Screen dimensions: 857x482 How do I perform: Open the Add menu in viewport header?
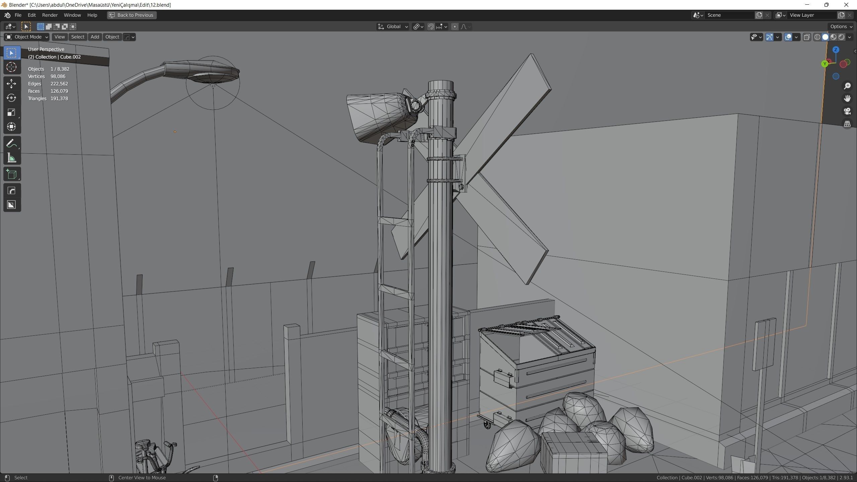click(x=95, y=37)
